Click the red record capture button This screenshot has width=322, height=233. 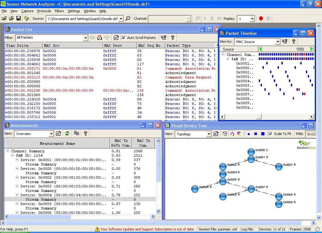coord(261,19)
